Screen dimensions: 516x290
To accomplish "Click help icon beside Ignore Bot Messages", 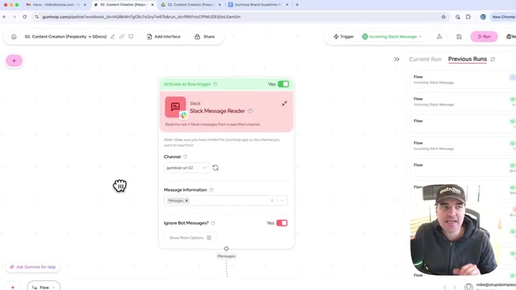I will click(x=213, y=223).
